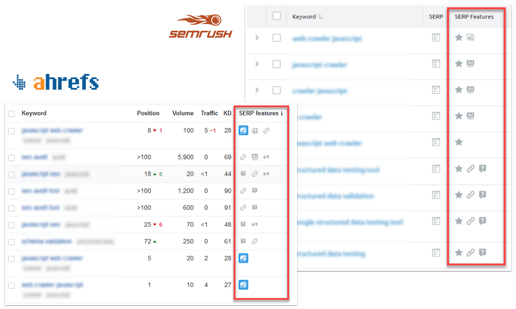
Task: Sort Ahrefs table by Position column header
Action: point(148,113)
